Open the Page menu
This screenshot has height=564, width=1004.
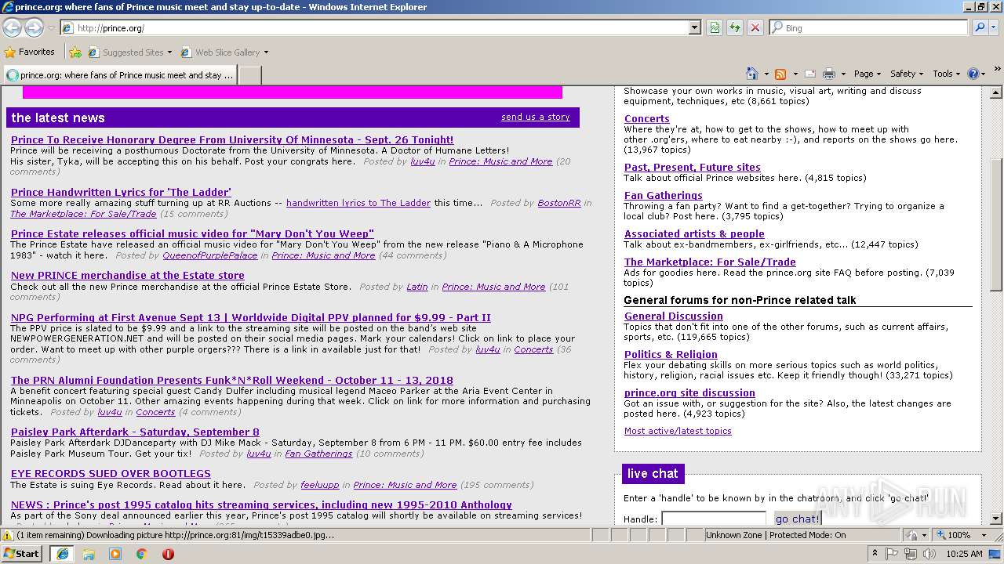tap(867, 74)
